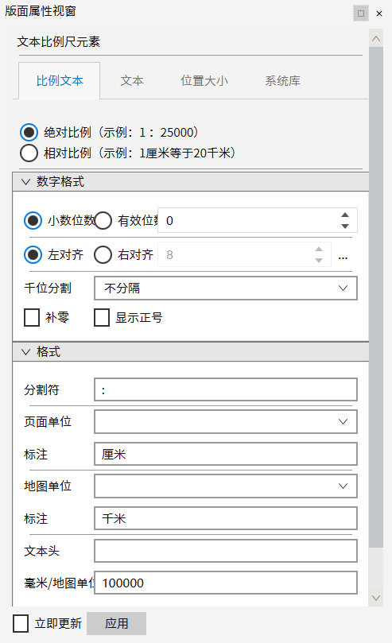Collapse the 数字格式 section
This screenshot has width=392, height=643.
[25, 182]
